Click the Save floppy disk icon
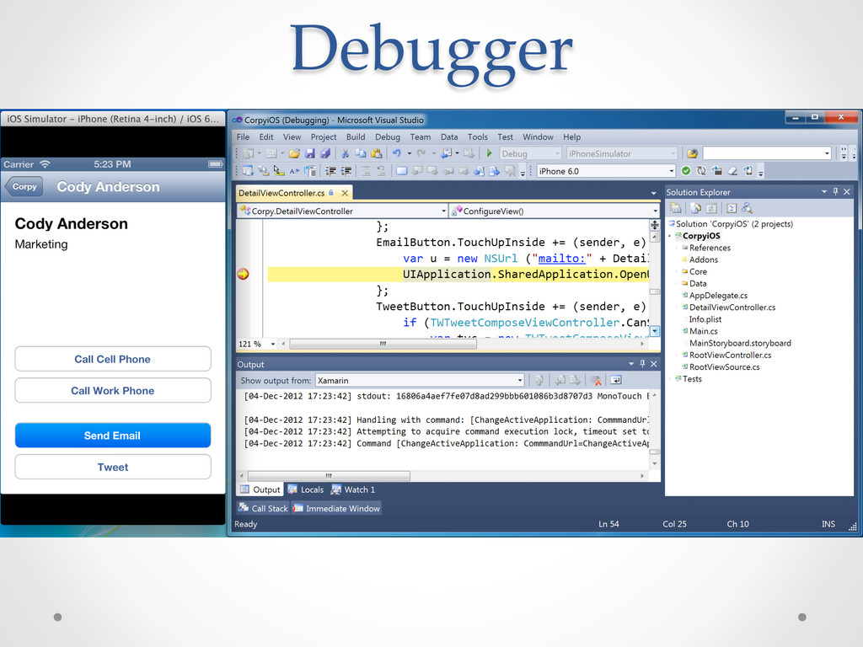The height and width of the screenshot is (647, 863). 310,153
